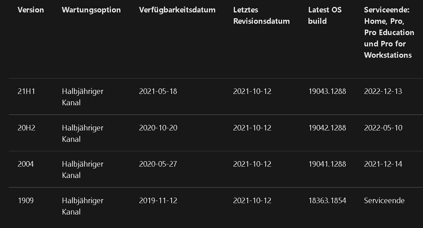423x228 pixels.
Task: Click the Latest OS build header
Action: [x=325, y=15]
